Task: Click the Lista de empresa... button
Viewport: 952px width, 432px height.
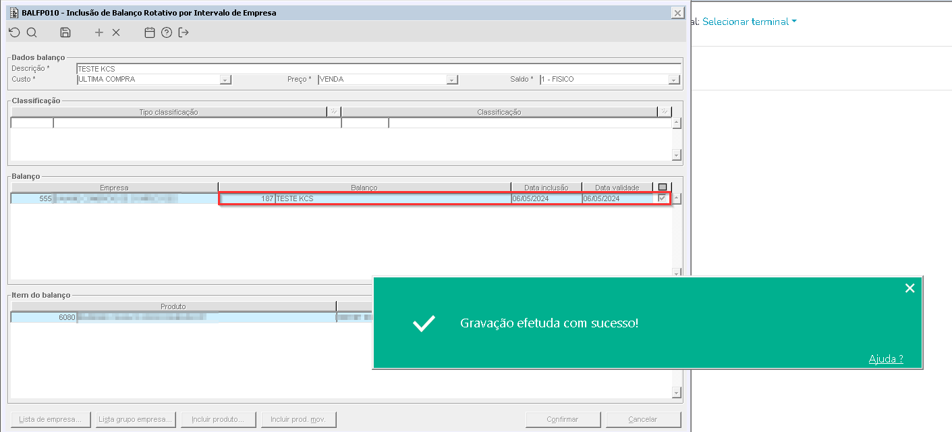Action: [51, 419]
